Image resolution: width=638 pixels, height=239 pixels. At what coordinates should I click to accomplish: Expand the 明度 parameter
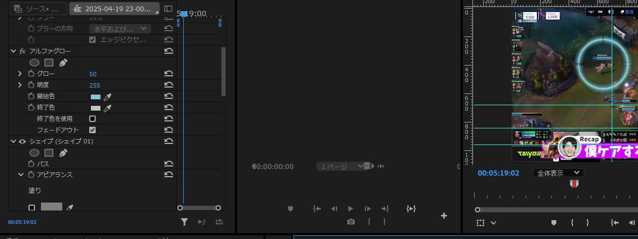(x=19, y=85)
